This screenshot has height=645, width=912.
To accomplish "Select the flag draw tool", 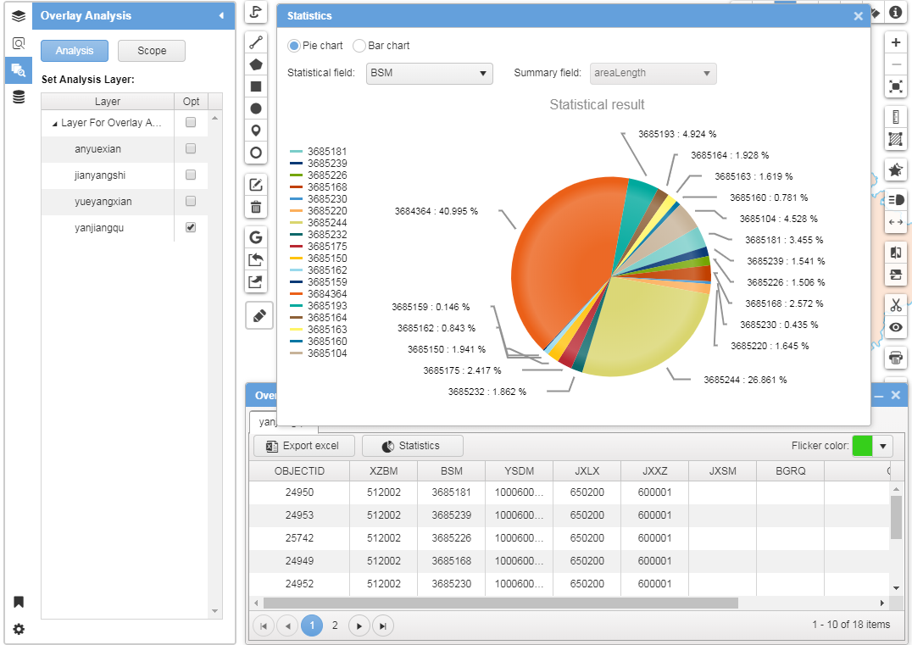I will click(x=256, y=12).
